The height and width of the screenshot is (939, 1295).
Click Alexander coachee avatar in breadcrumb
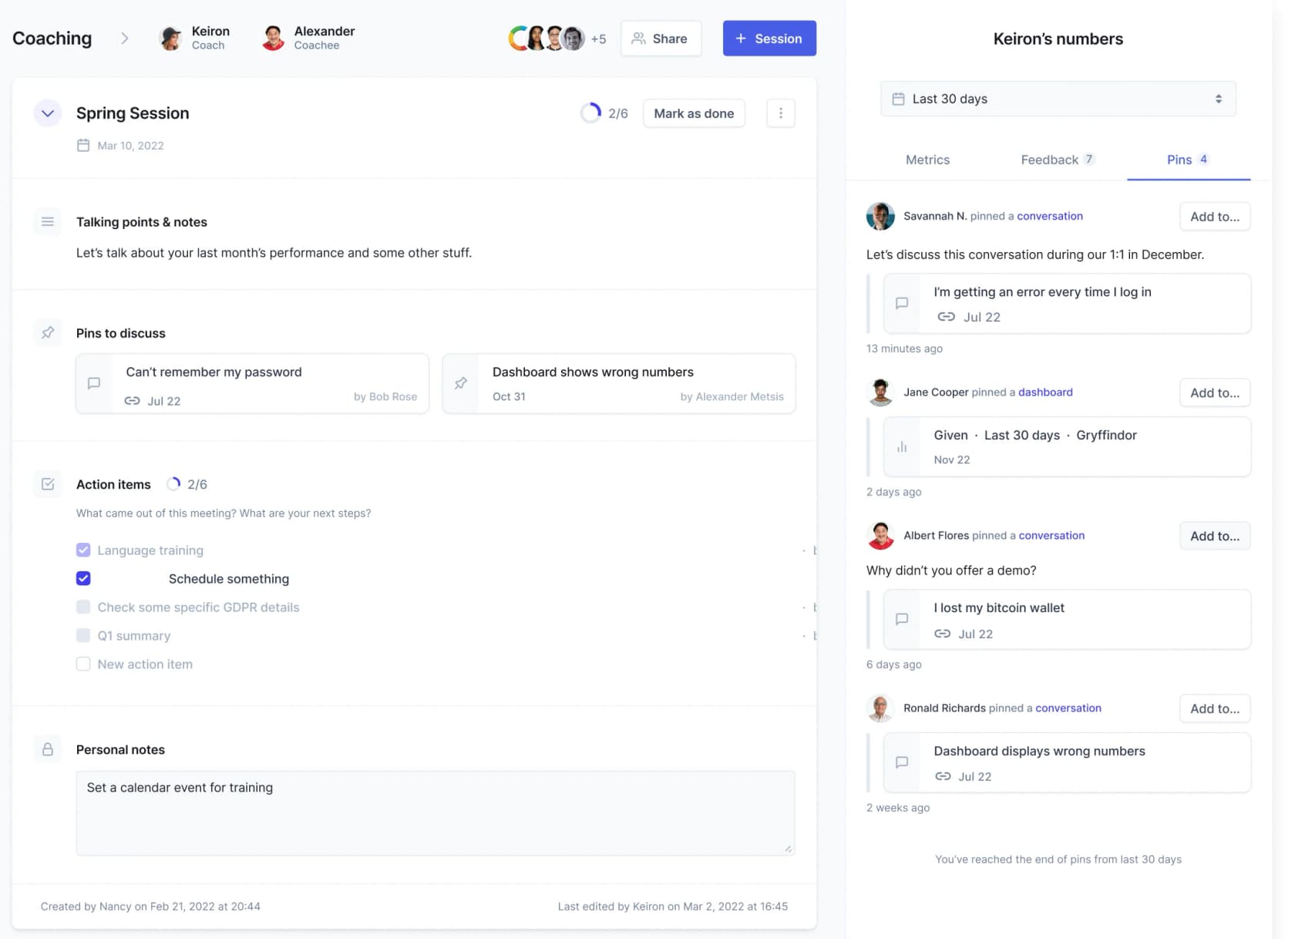click(273, 38)
